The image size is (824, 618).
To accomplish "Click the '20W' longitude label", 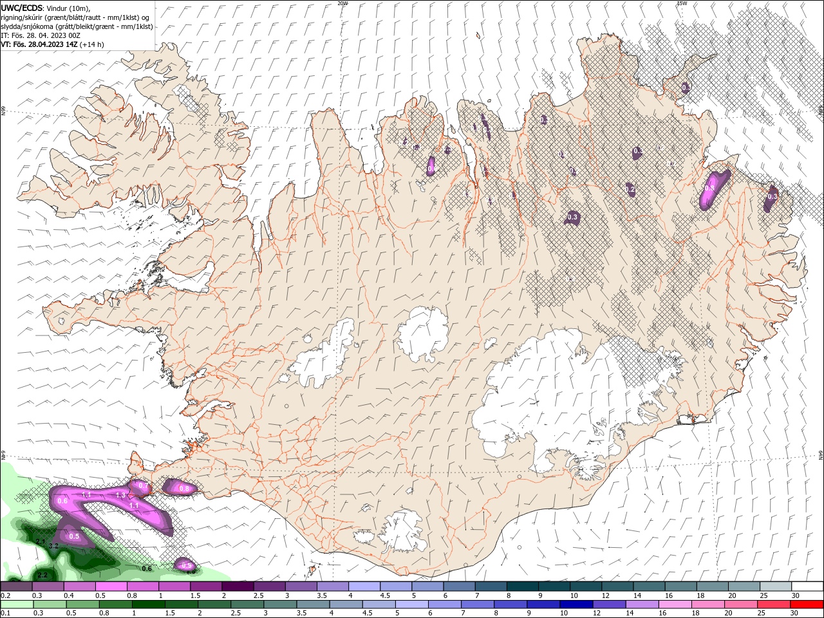I will [342, 3].
